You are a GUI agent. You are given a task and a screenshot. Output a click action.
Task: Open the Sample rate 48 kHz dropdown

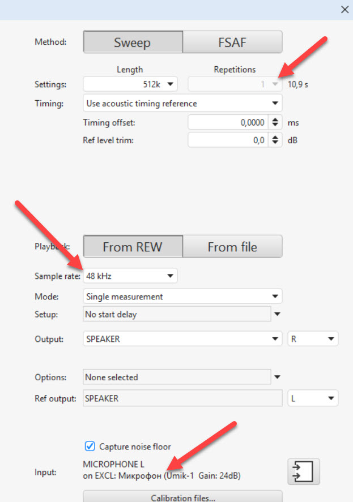pyautogui.click(x=130, y=276)
